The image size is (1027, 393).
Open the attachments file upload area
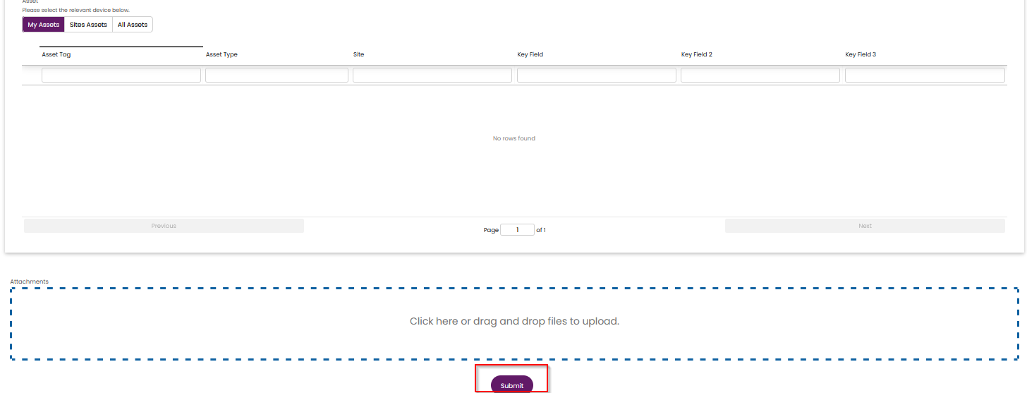pyautogui.click(x=514, y=322)
